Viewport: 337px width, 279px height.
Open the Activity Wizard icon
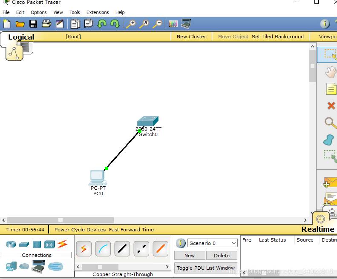60,24
